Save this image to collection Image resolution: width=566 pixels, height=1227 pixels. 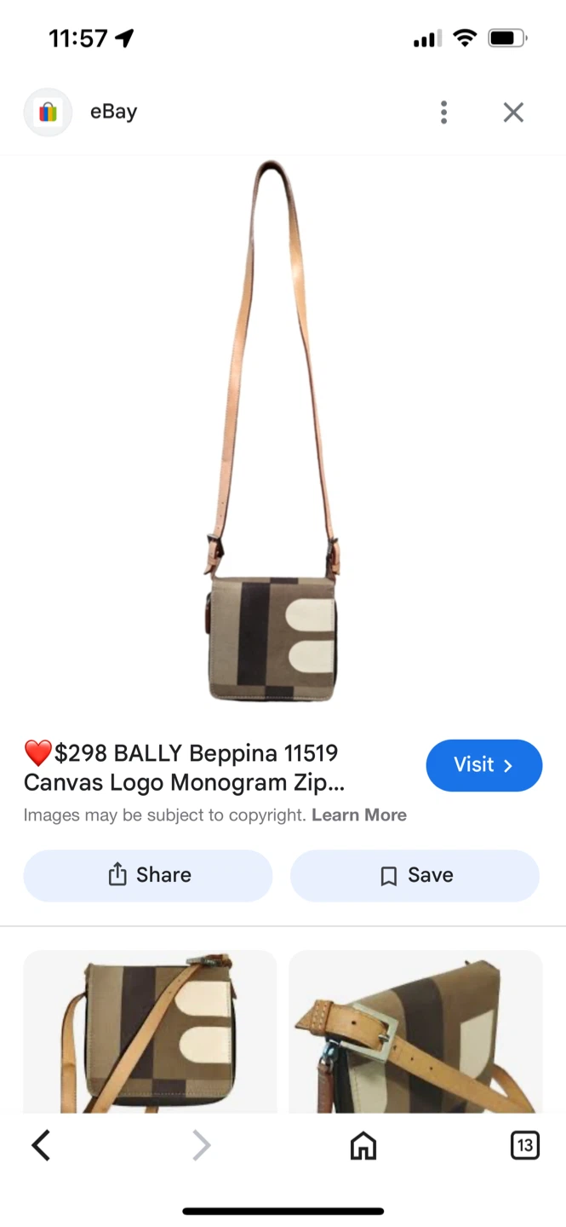click(x=415, y=875)
